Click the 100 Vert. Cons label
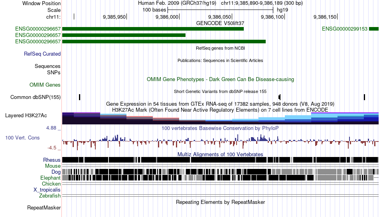Viewport: 379px width, 217px height. 22,138
